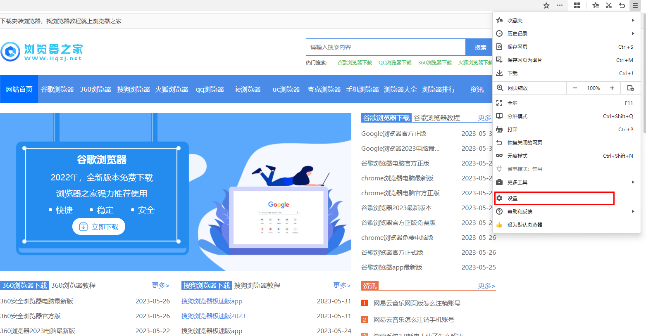Viewport: 646px width, 336px height.
Task: Close the hamburger main menu icon
Action: pyautogui.click(x=635, y=5)
